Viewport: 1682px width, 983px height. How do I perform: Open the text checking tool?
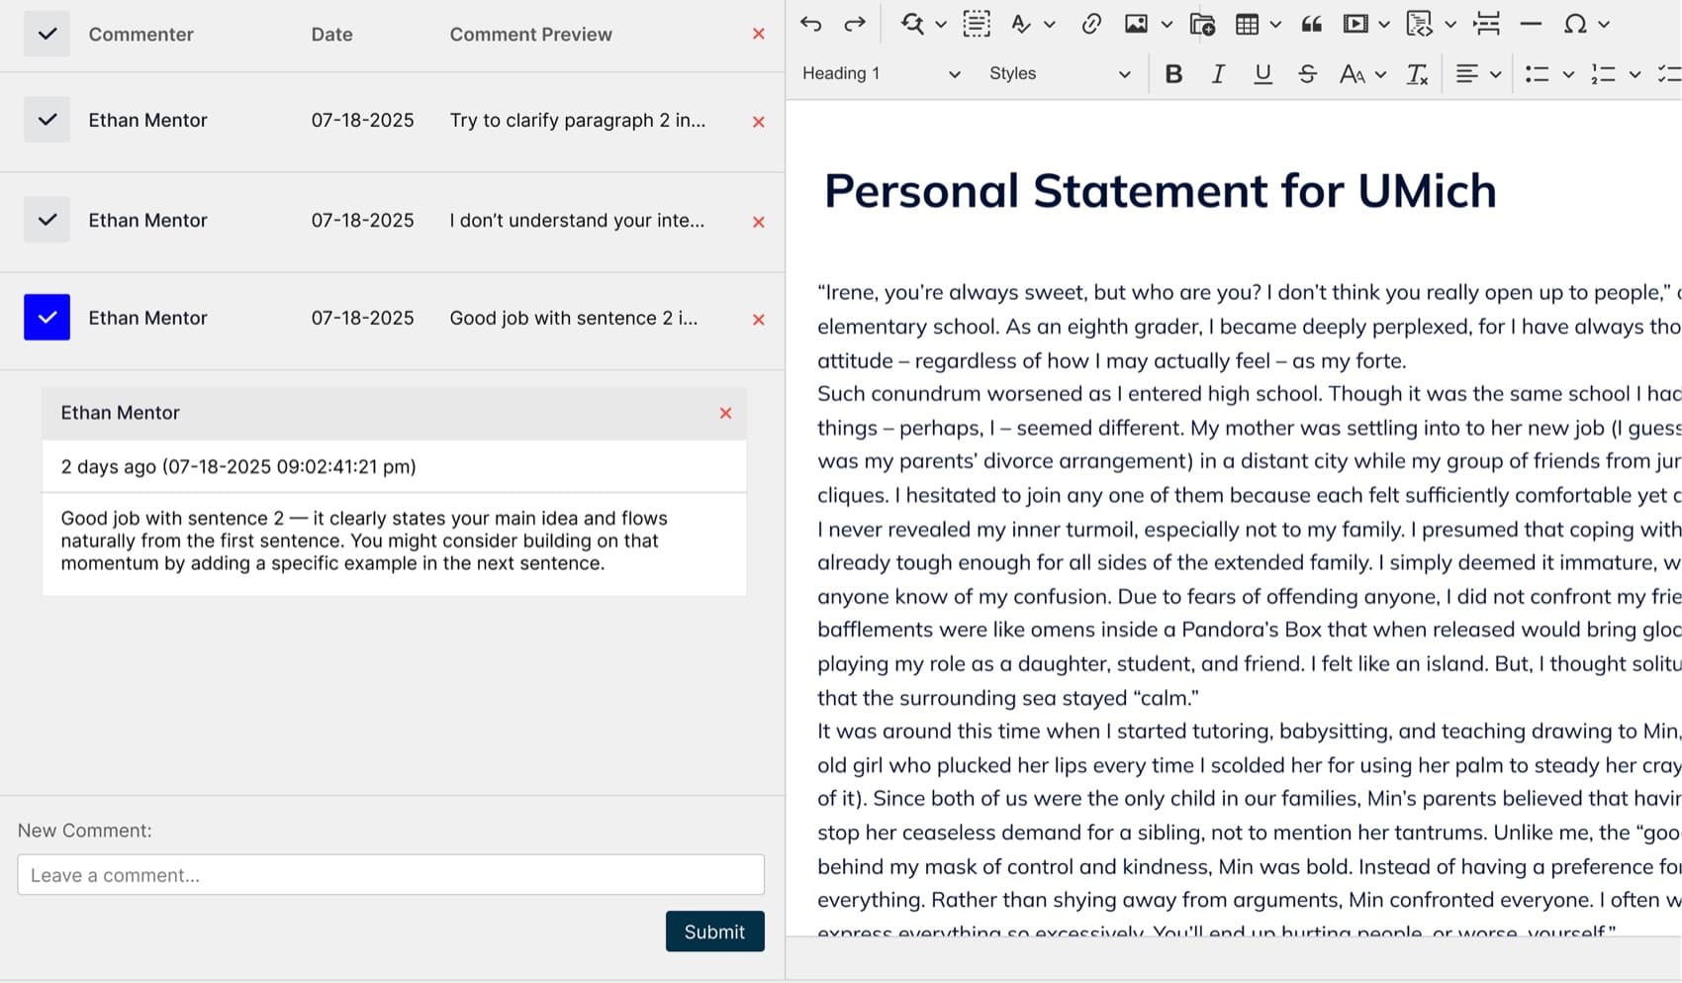(x=1021, y=24)
